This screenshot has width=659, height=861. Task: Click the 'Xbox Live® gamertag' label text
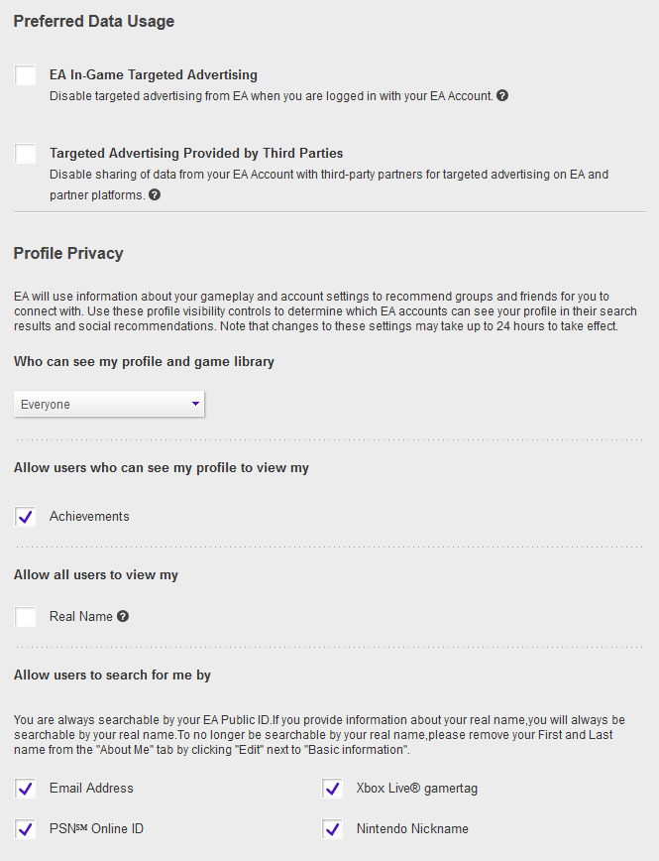coord(417,789)
